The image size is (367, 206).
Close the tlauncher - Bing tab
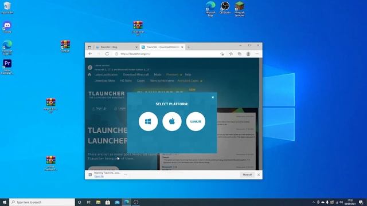[136, 47]
